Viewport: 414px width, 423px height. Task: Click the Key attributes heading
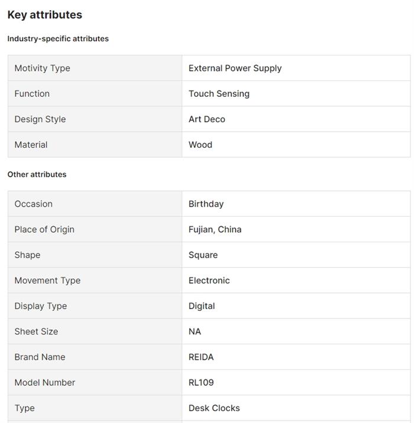point(44,15)
